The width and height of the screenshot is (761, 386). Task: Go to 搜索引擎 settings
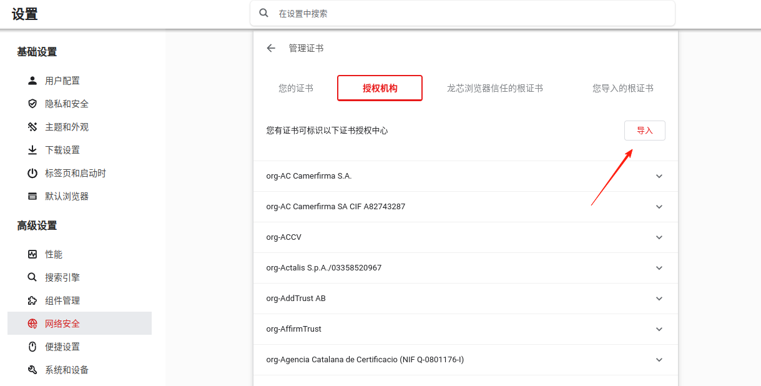pos(79,277)
